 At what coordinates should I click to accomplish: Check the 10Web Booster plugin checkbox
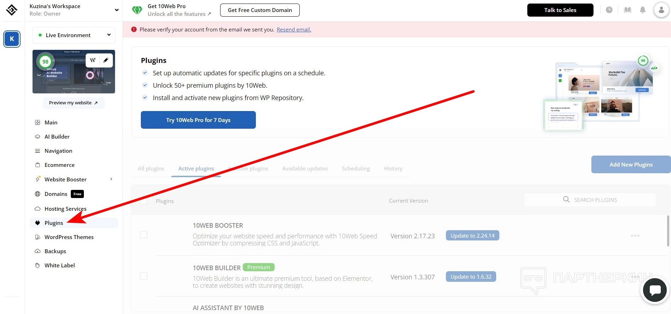pyautogui.click(x=144, y=235)
